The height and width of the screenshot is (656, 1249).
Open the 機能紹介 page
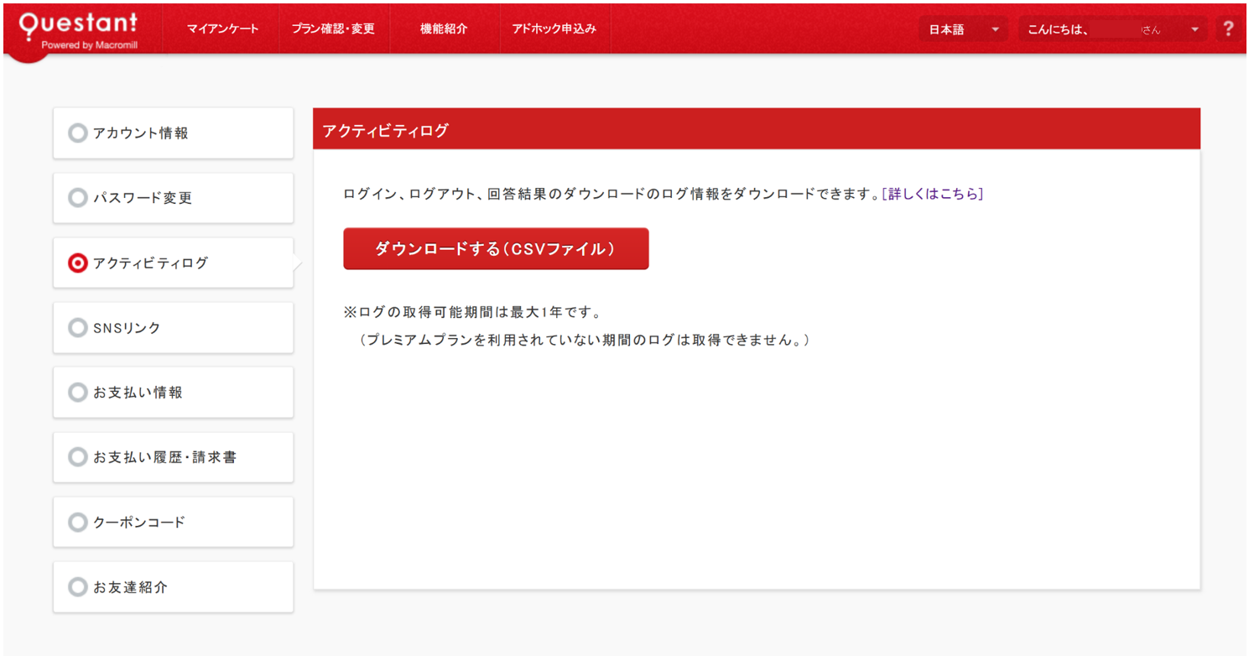(x=445, y=28)
